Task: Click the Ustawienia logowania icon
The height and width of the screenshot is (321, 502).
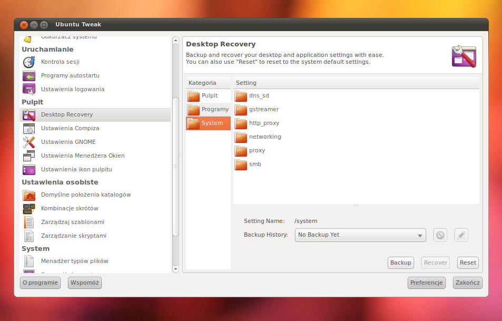Action: coord(29,90)
